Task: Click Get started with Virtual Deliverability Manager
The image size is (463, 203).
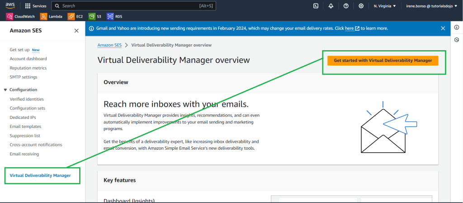Action: pos(383,61)
